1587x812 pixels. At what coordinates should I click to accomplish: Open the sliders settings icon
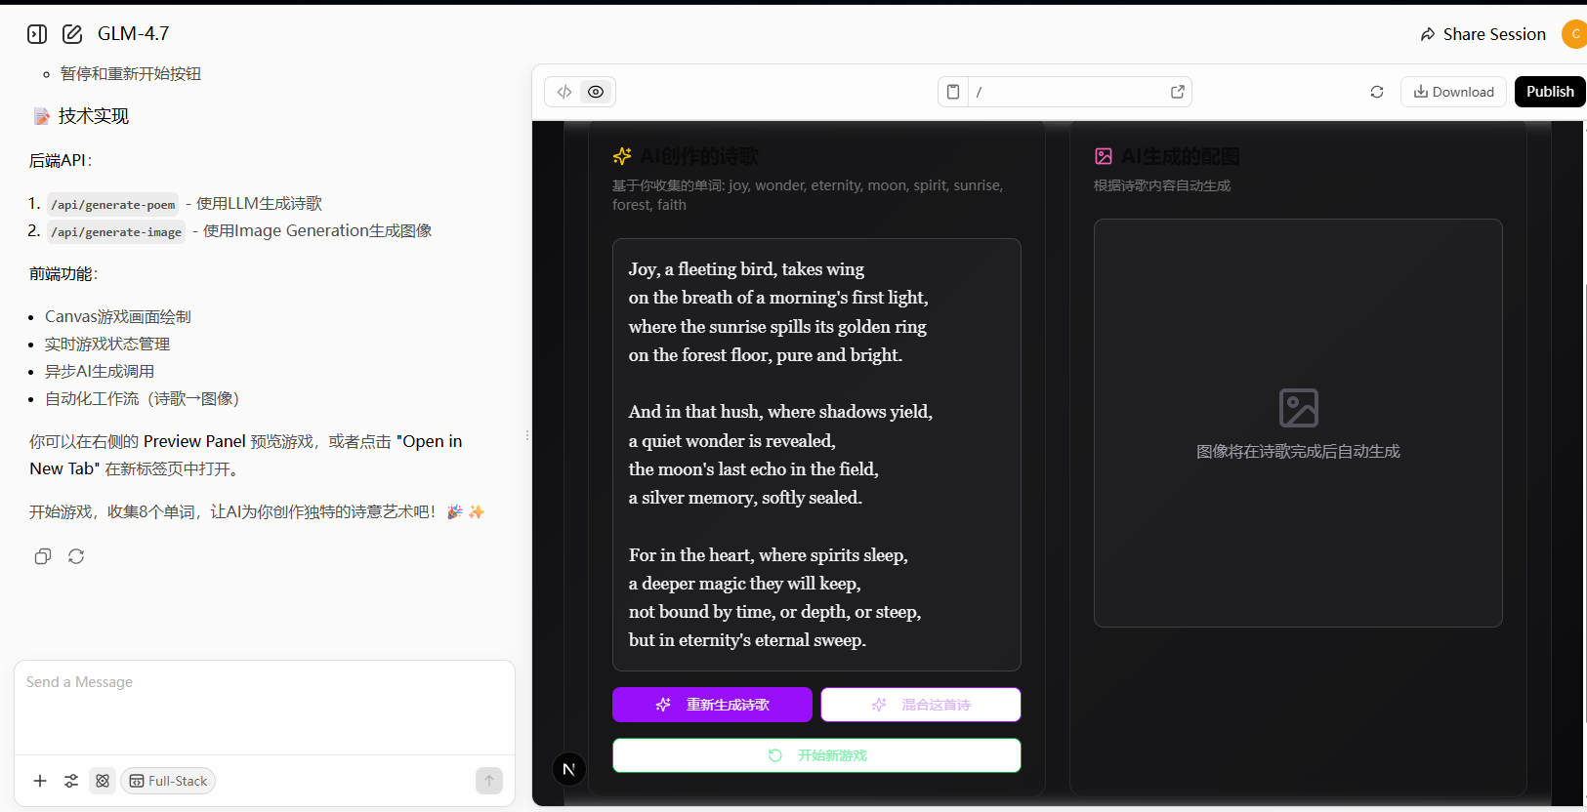(71, 781)
